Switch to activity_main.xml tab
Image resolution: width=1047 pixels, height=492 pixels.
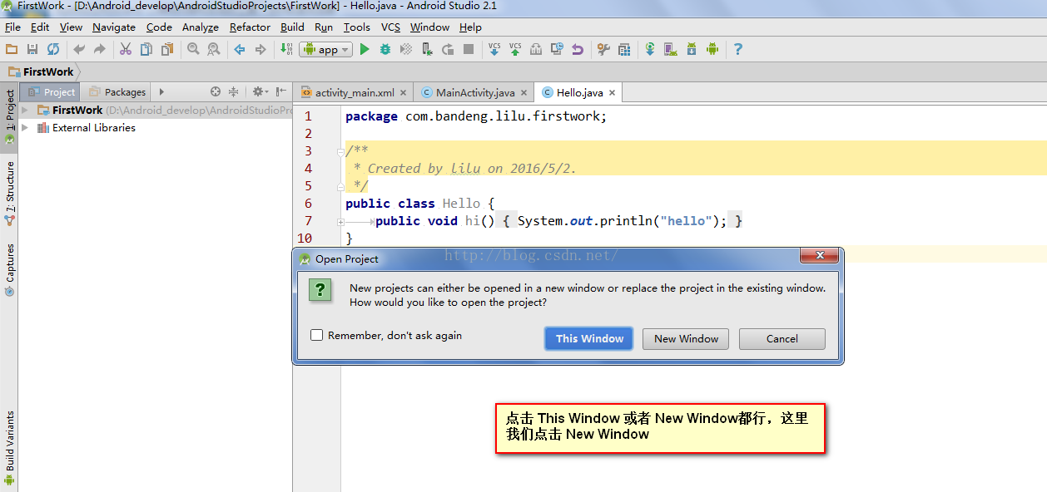(x=355, y=93)
